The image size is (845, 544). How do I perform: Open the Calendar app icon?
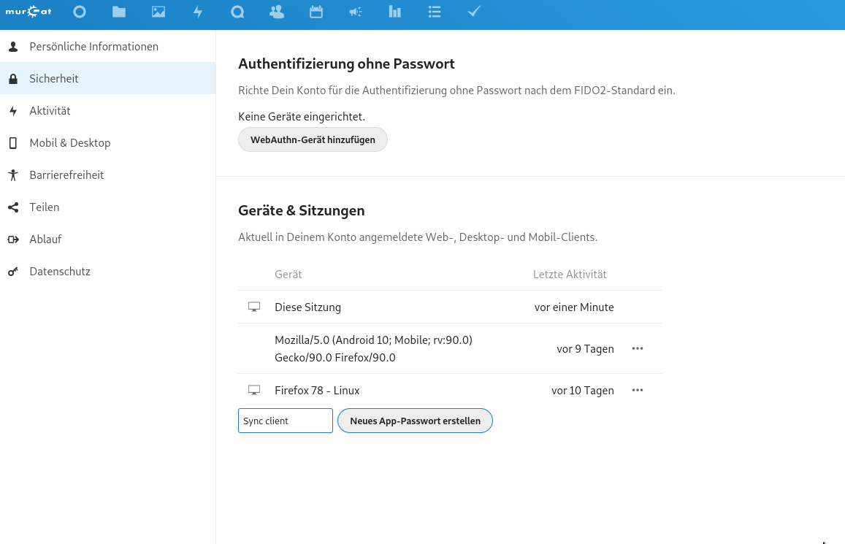coord(316,12)
